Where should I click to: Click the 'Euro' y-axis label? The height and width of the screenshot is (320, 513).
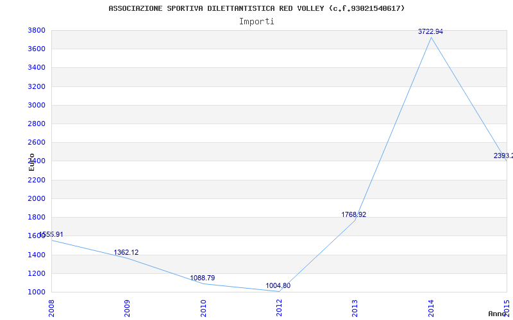[31, 163]
